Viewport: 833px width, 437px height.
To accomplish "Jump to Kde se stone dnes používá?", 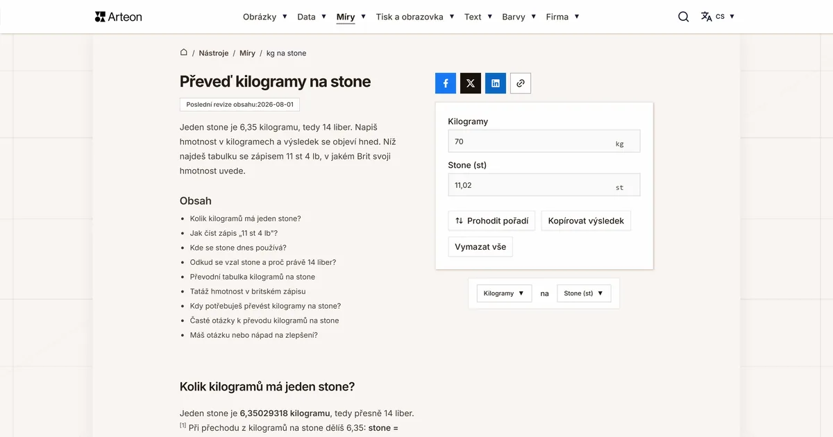I will [238, 248].
